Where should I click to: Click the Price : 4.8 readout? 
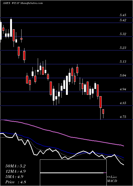pyautogui.click(x=15, y=182)
